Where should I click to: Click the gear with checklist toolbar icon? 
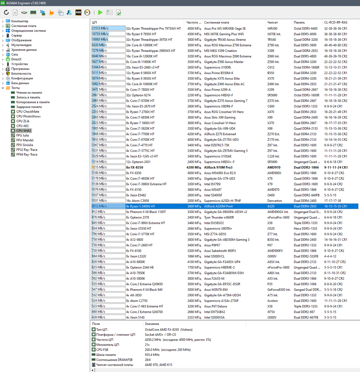click(x=60, y=12)
